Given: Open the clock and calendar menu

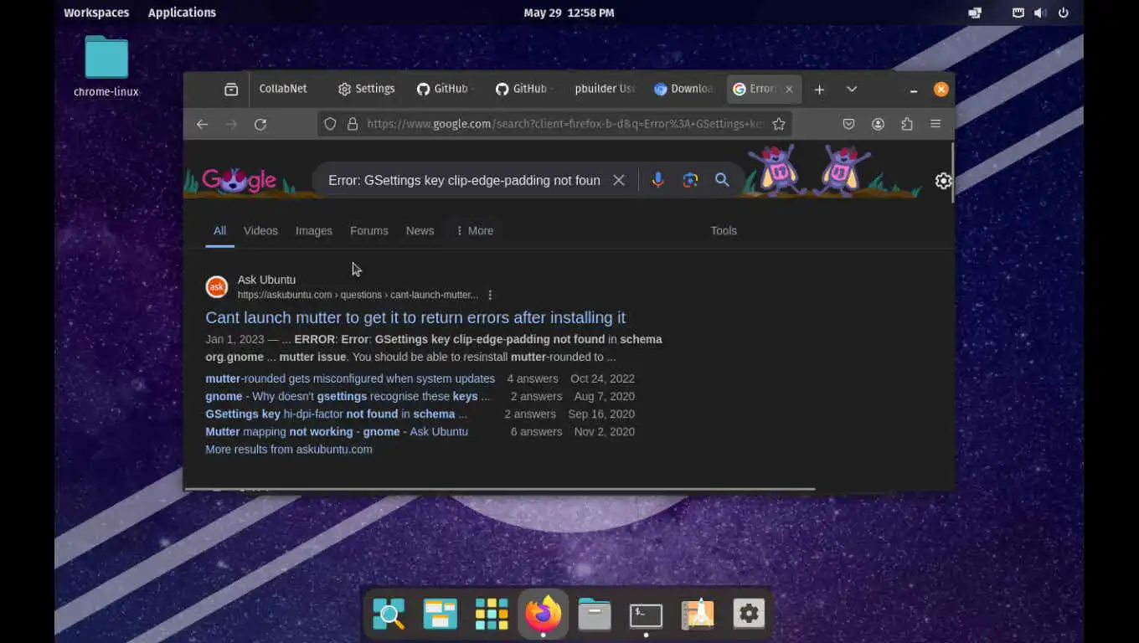Looking at the screenshot, I should [569, 13].
